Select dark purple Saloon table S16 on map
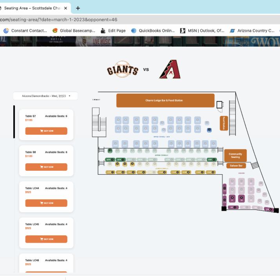 (x=225, y=201)
